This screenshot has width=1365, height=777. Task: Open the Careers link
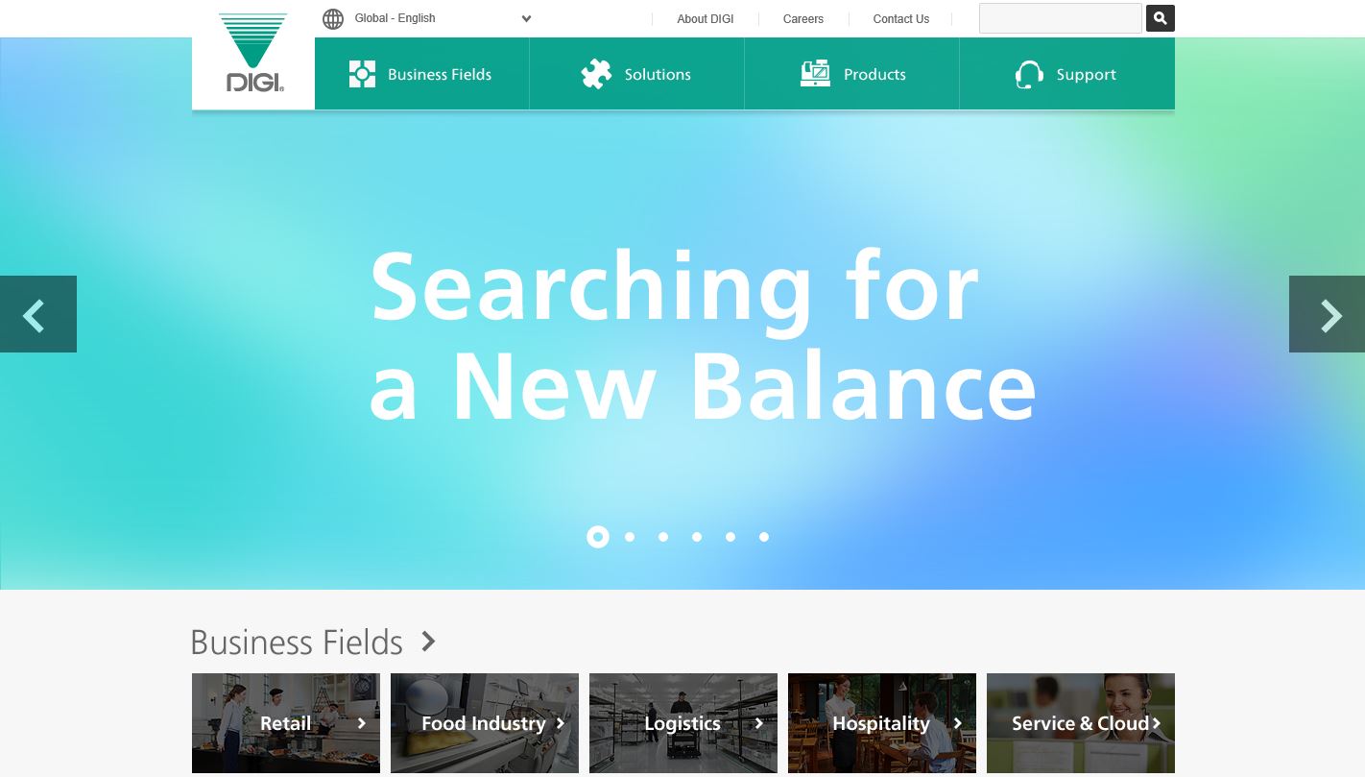pyautogui.click(x=803, y=19)
